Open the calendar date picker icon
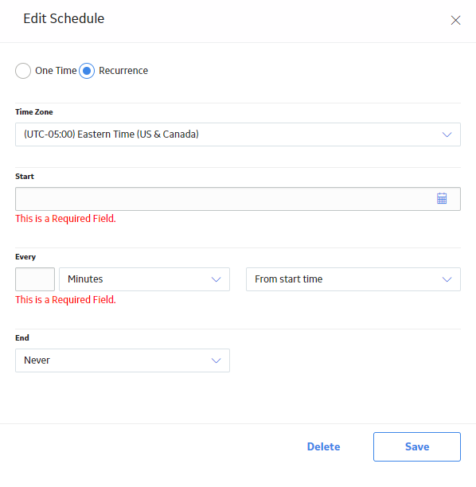 [442, 198]
